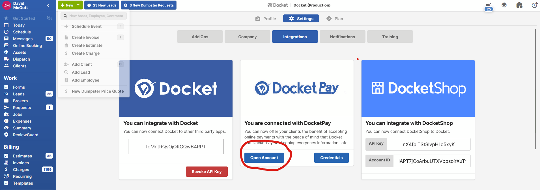Click the add time clock icon
Viewport: 540px width, 190px height.
click(x=534, y=5)
